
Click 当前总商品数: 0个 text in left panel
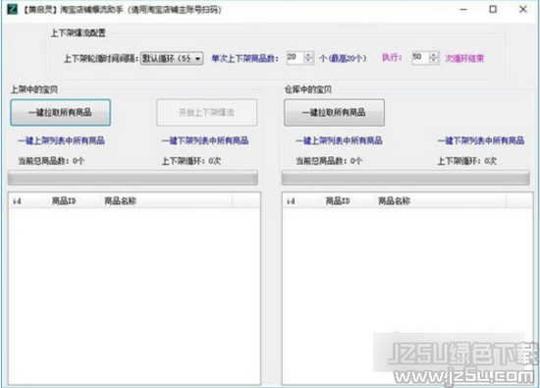(51, 161)
